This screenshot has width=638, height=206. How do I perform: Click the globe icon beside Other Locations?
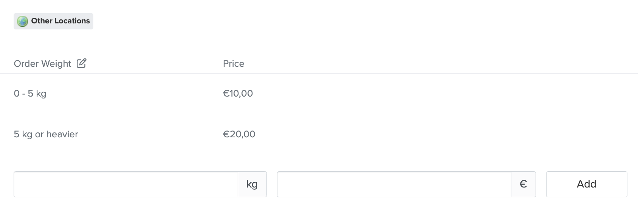23,22
